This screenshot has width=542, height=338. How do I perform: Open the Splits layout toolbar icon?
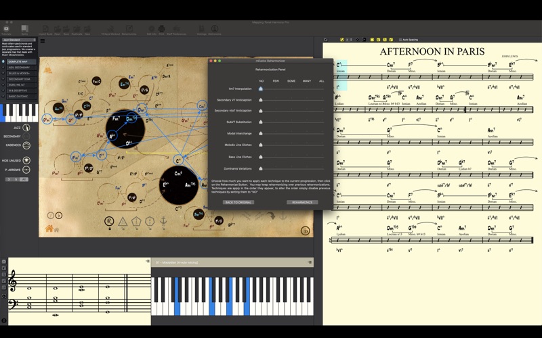click(x=24, y=30)
